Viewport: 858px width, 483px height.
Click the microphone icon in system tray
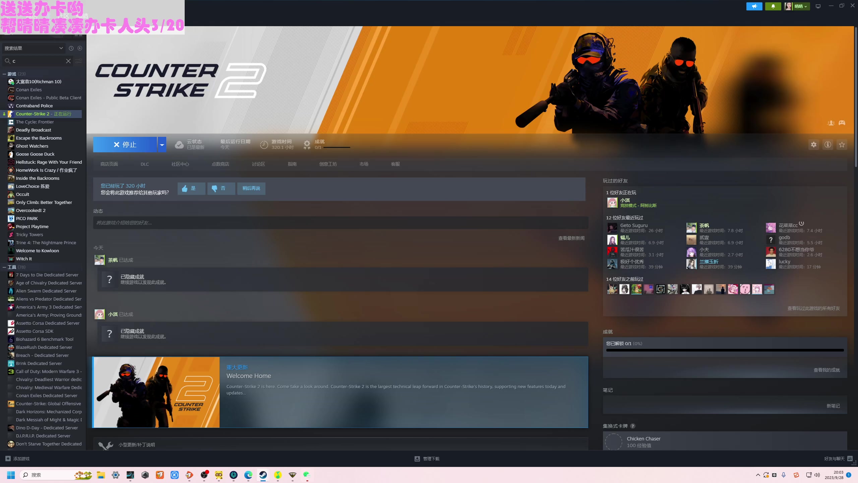(784, 475)
